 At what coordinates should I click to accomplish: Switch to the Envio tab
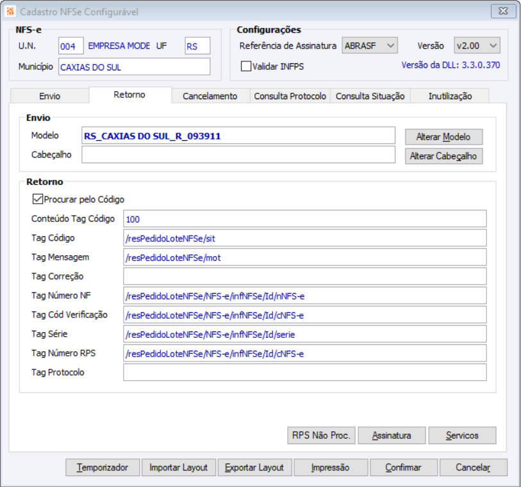[x=49, y=96]
